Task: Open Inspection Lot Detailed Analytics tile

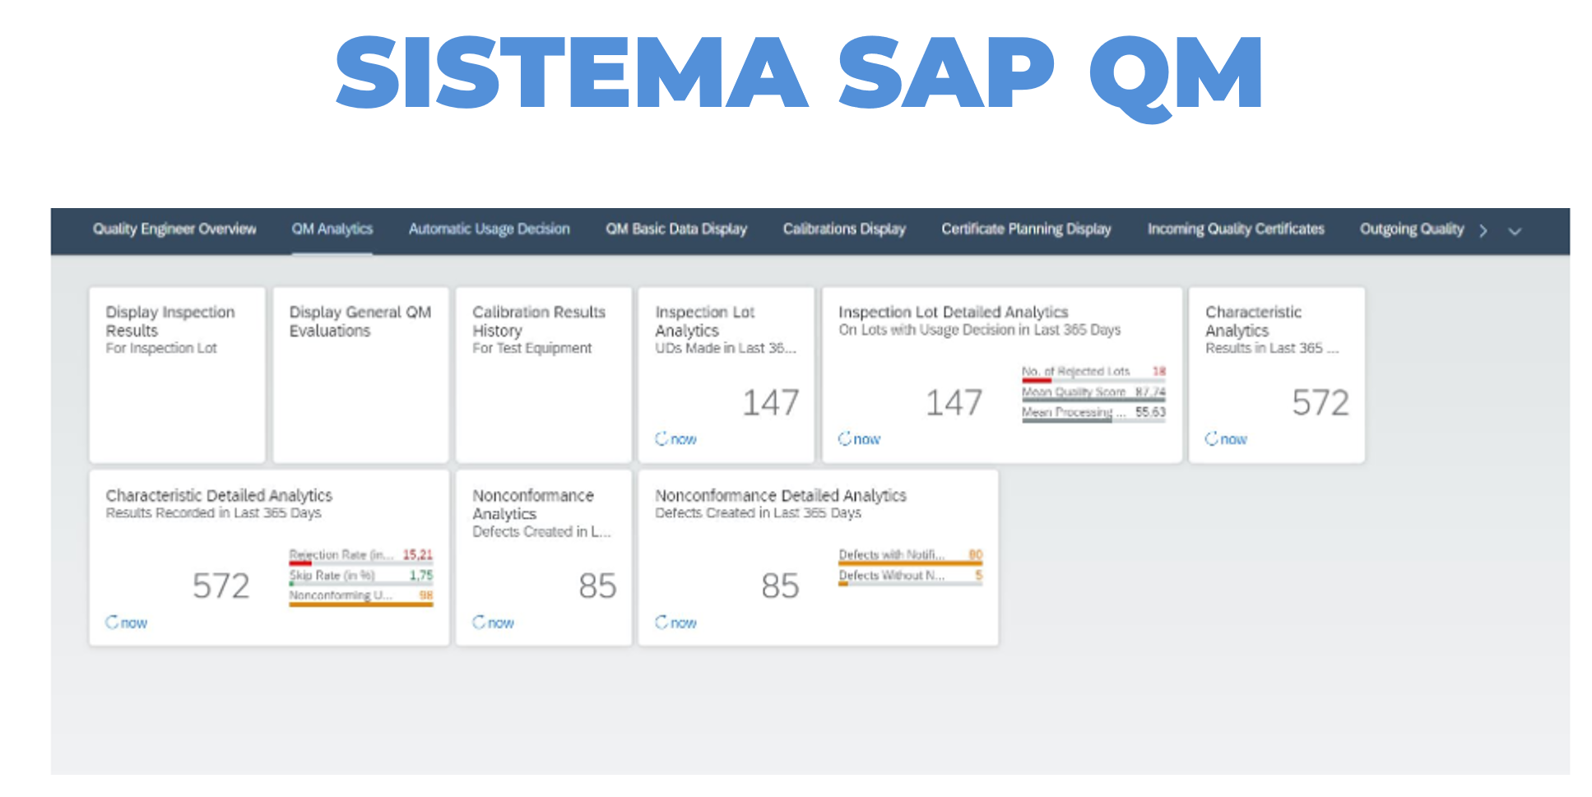Action: pos(1002,374)
